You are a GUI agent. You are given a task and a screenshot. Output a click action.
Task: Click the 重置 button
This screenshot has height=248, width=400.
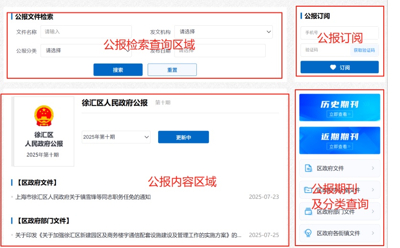172,70
